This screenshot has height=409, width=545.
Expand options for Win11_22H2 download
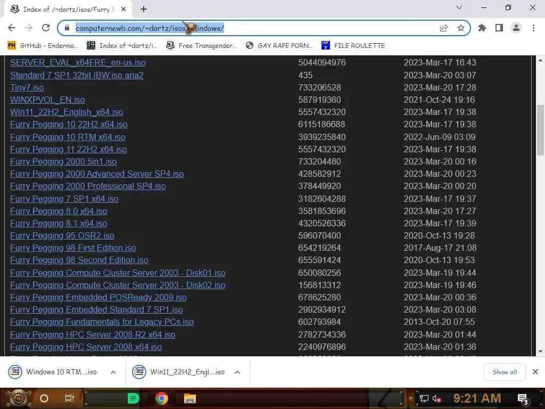tap(237, 372)
